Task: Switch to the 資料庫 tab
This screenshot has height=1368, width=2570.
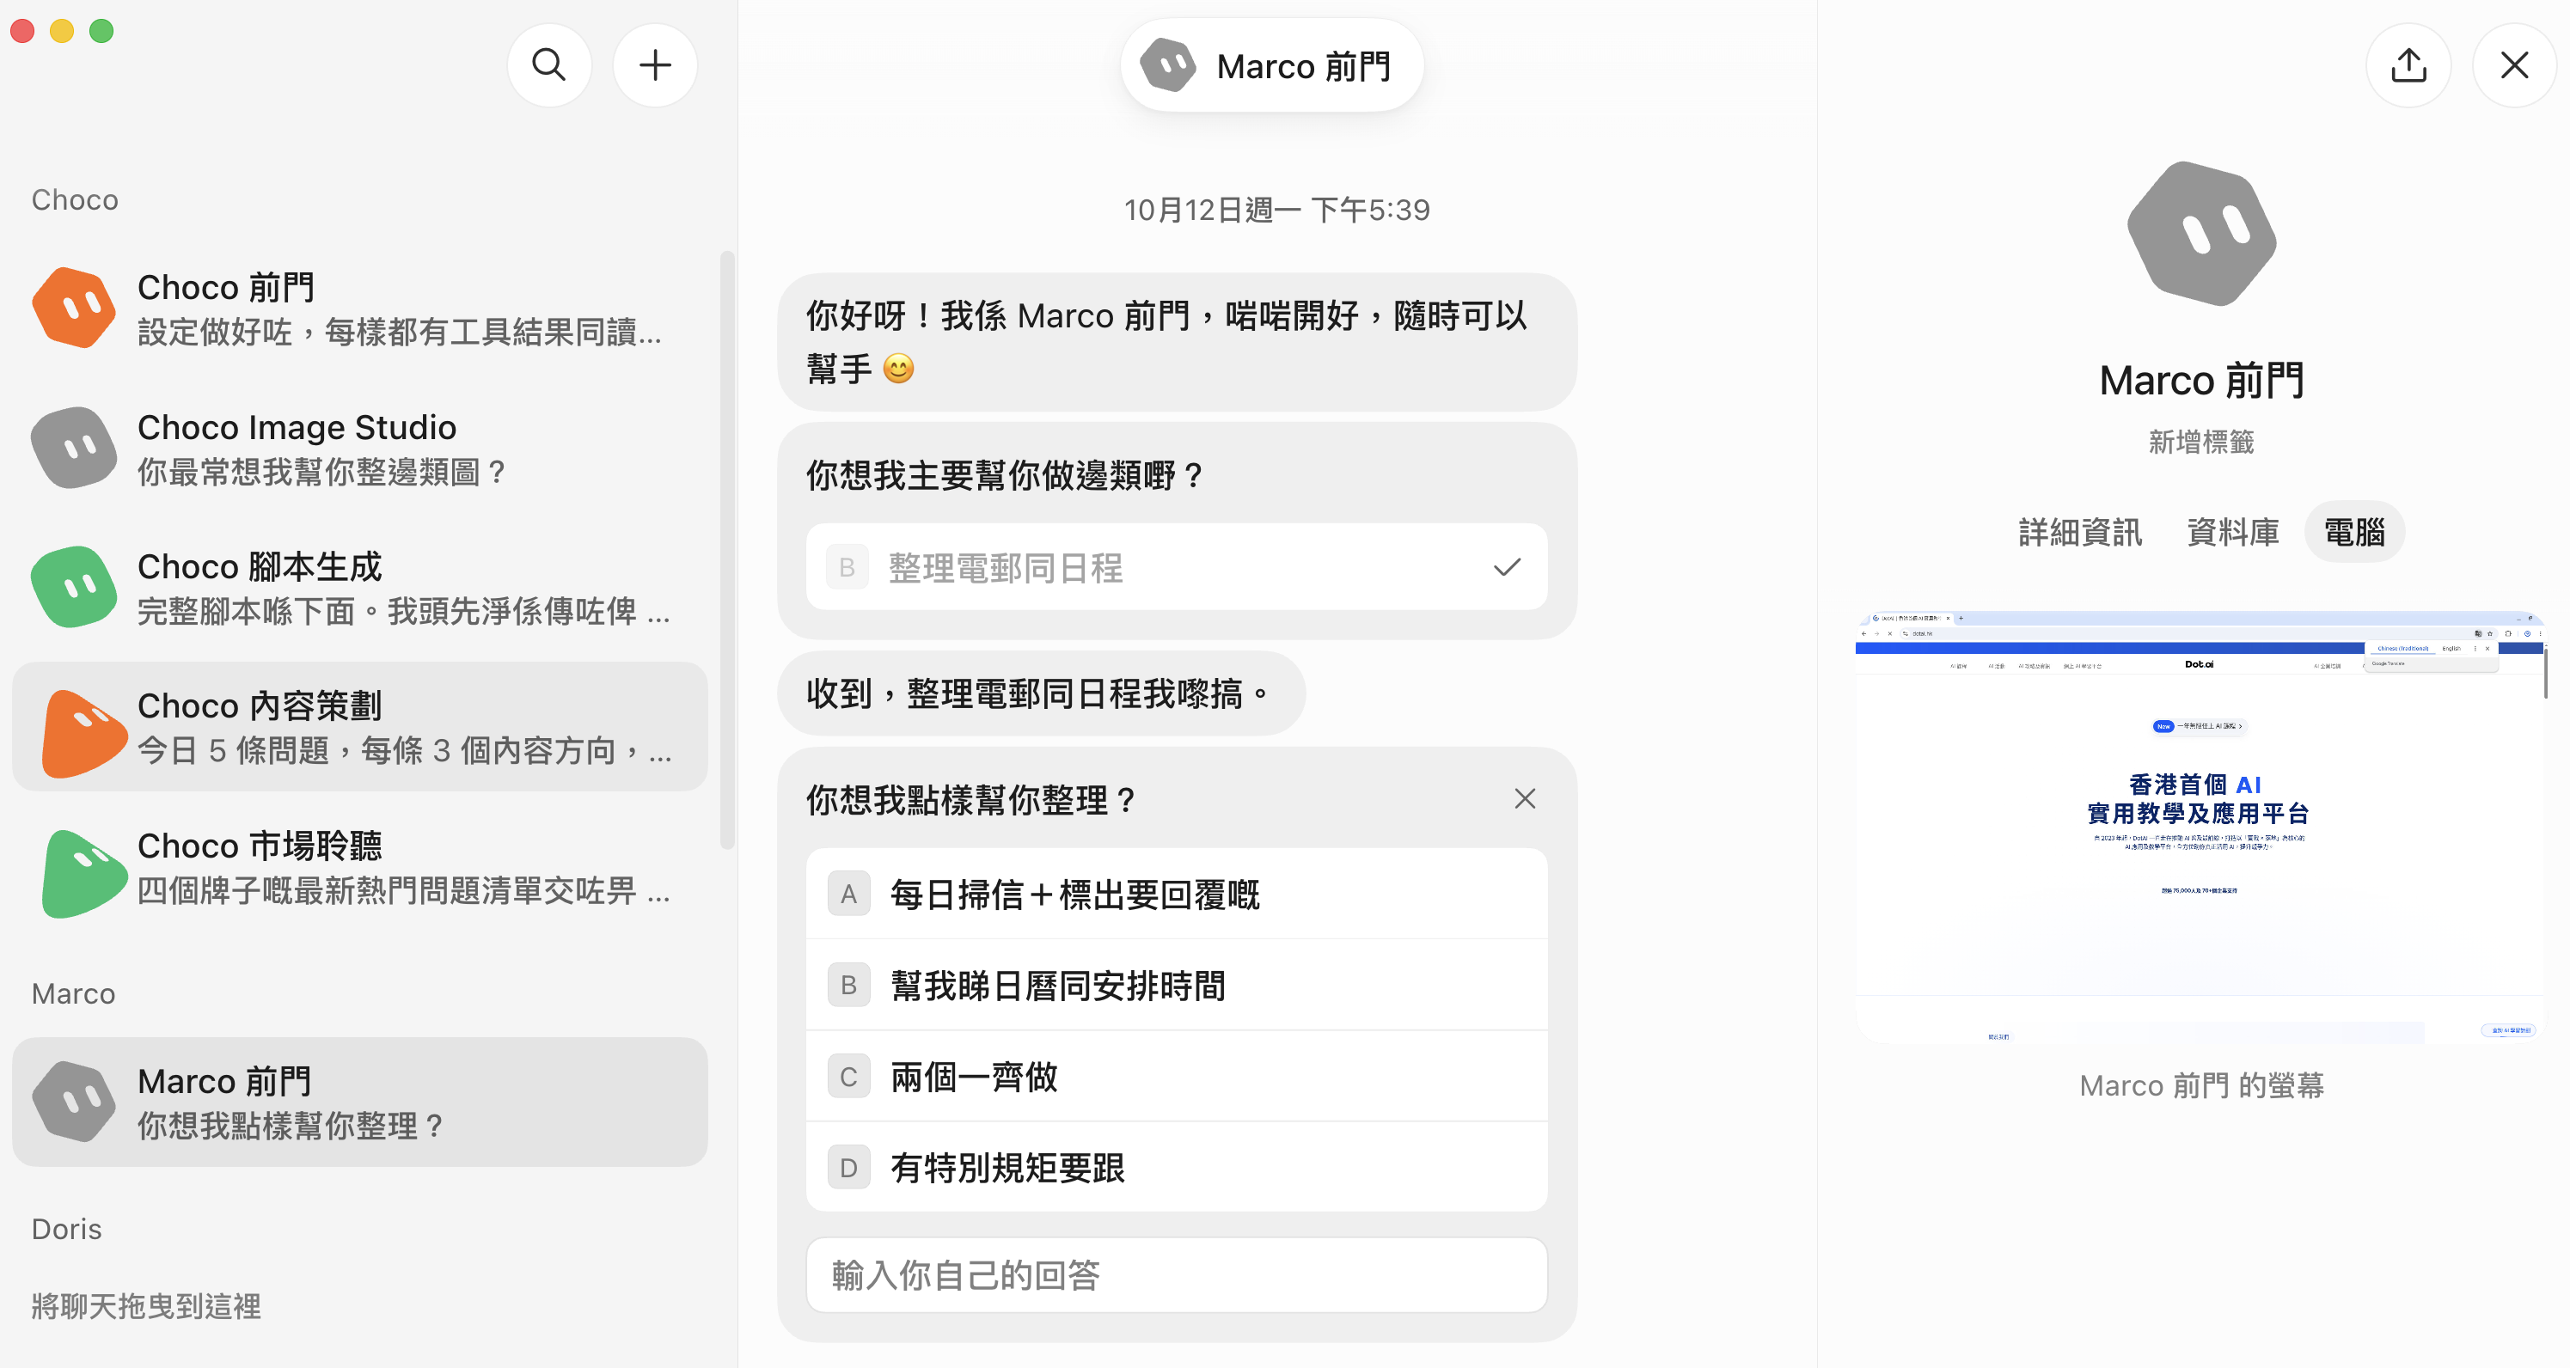Action: click(2233, 531)
